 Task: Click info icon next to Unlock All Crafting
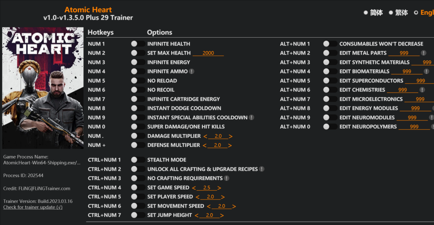tap(262, 169)
